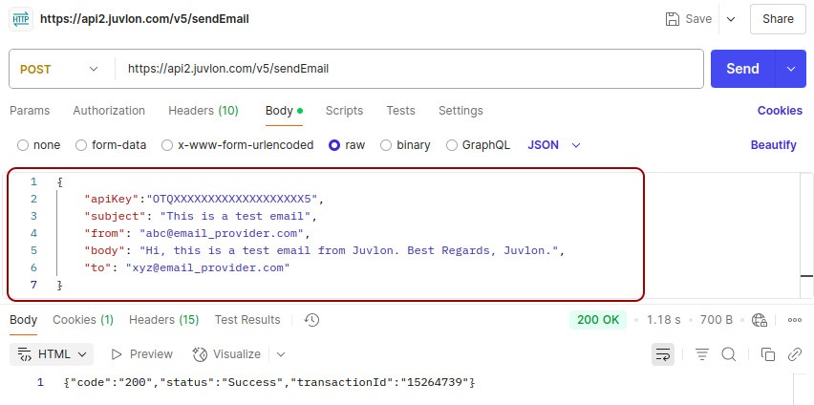Click the network globe lock icon
This screenshot has width=814, height=405.
click(x=760, y=320)
